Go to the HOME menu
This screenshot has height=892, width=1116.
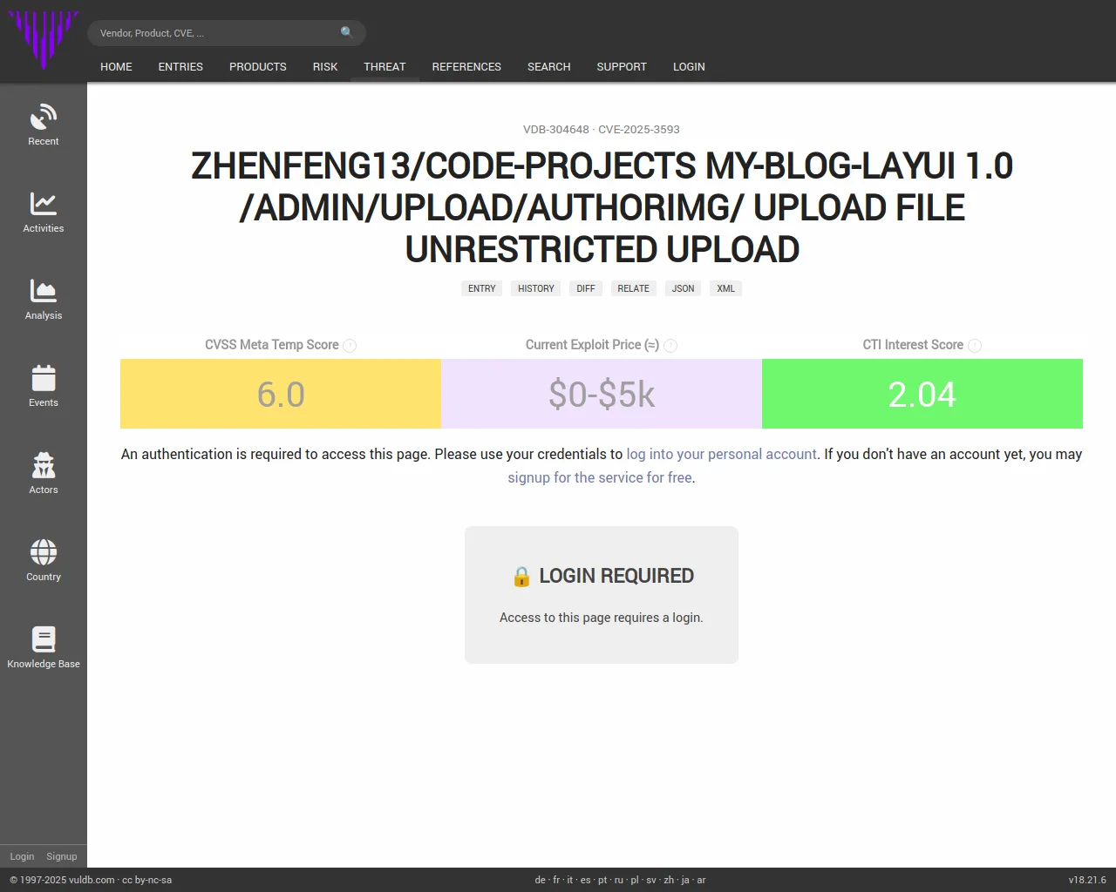[116, 66]
